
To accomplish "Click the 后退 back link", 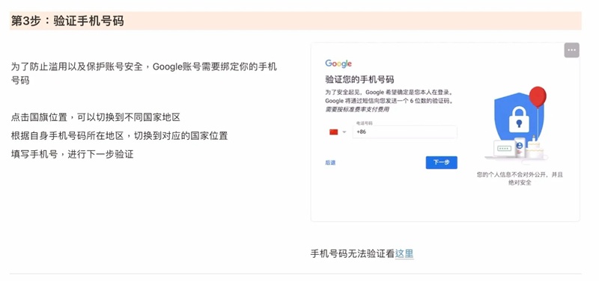I will tap(330, 162).
